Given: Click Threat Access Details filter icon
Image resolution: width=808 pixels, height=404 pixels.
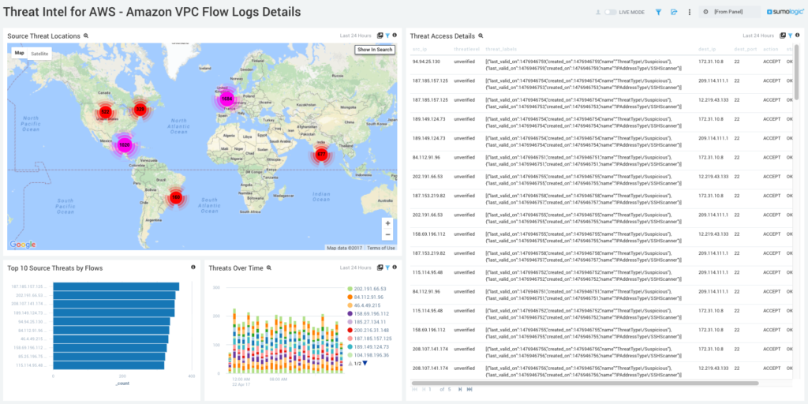Looking at the screenshot, I should (x=790, y=36).
